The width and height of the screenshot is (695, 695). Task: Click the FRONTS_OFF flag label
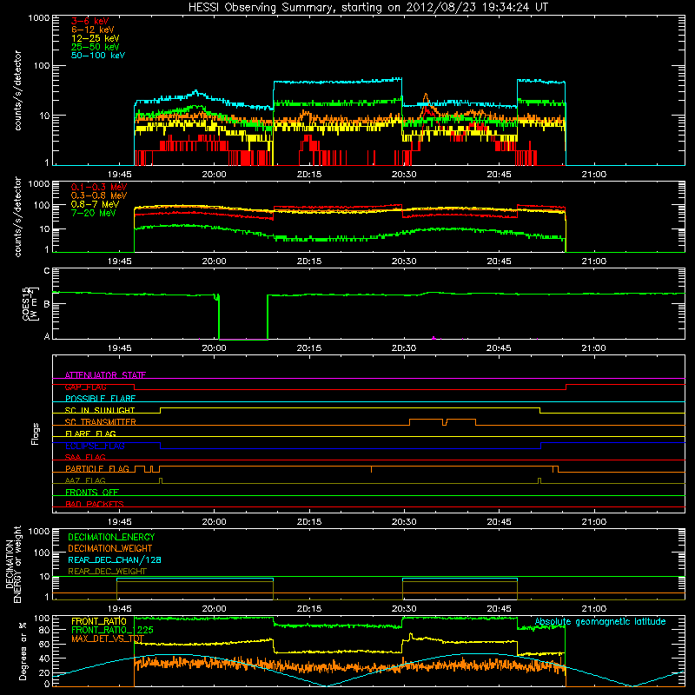(x=92, y=493)
